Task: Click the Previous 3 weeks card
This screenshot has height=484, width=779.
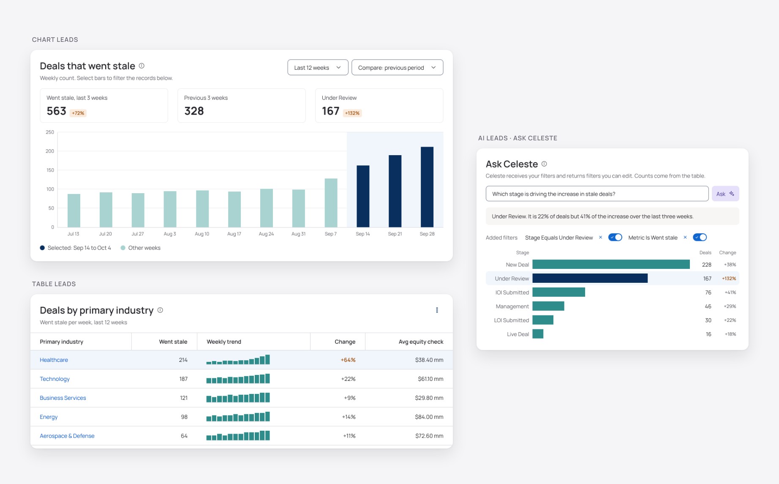Action: coord(242,106)
